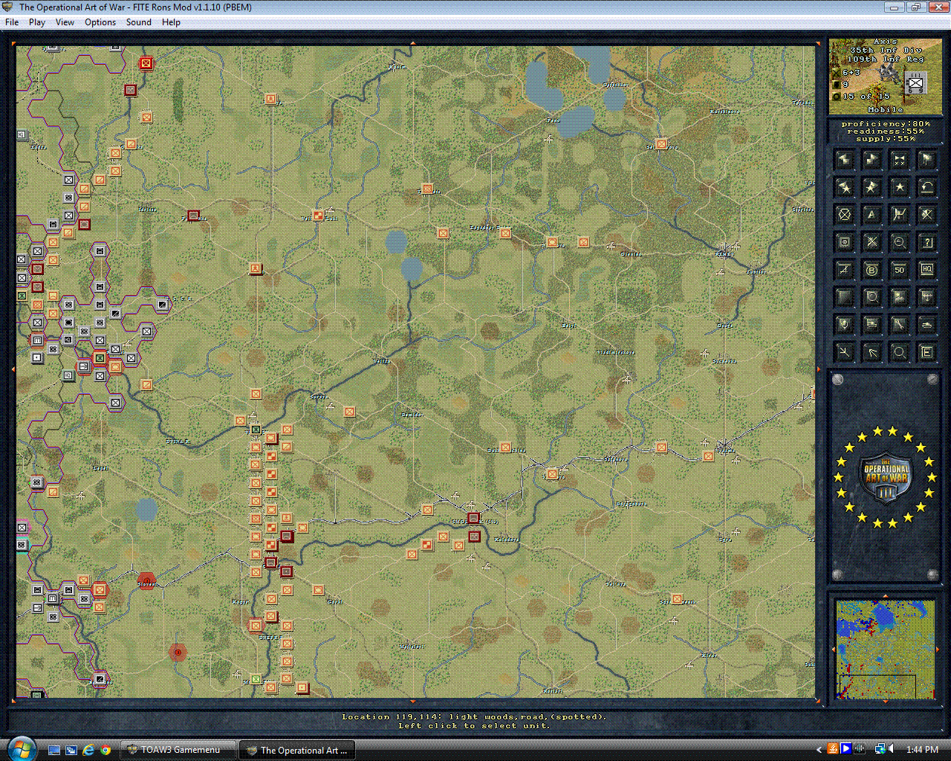Open the View menu

[x=65, y=22]
